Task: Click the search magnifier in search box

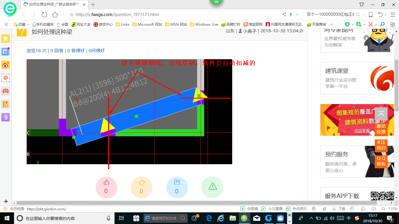Action: [x=358, y=15]
